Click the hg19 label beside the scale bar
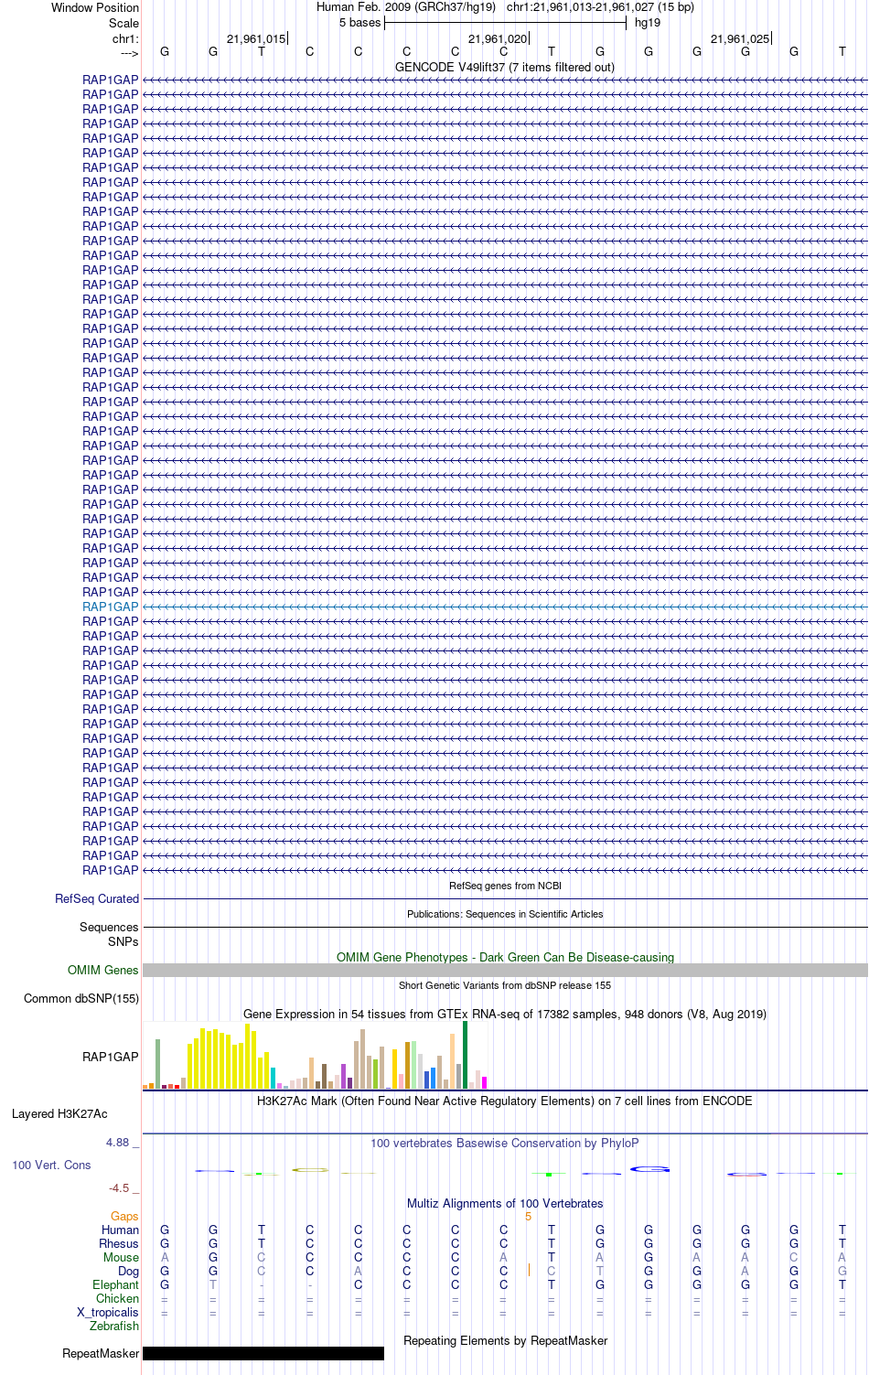Image resolution: width=869 pixels, height=1375 pixels. click(648, 23)
